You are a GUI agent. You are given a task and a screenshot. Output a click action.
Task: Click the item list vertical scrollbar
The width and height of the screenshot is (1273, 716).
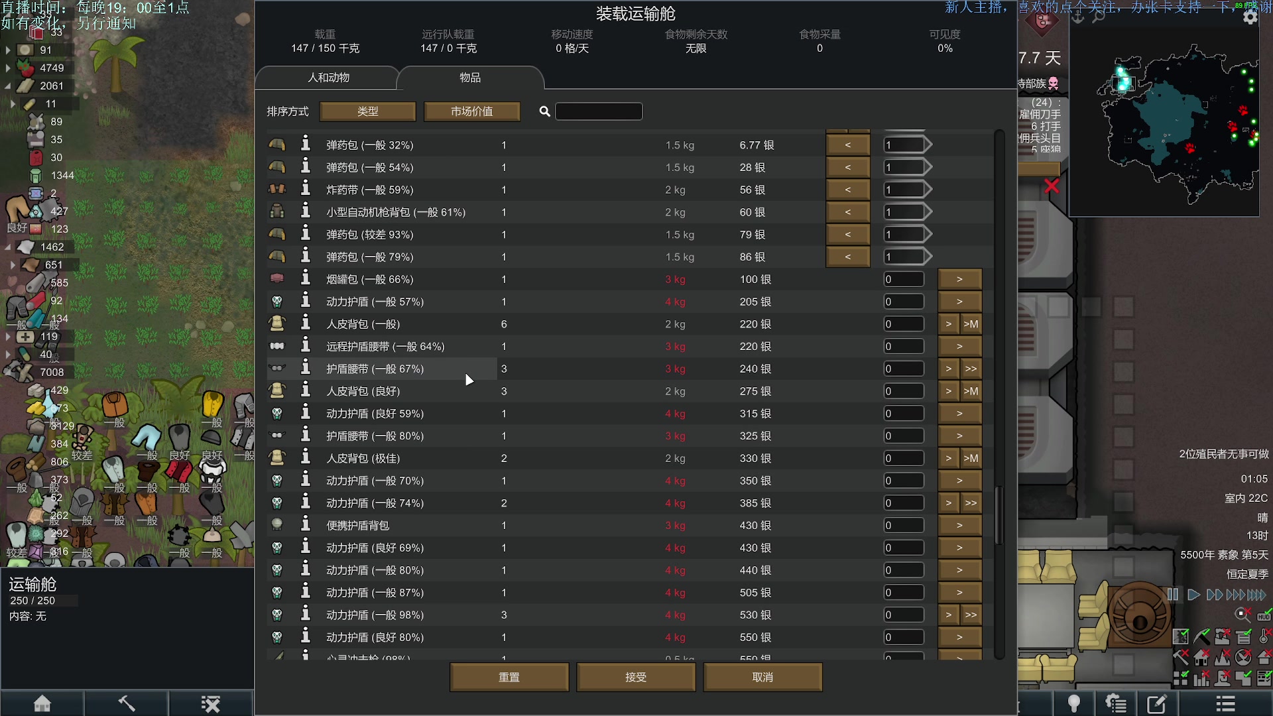(999, 515)
